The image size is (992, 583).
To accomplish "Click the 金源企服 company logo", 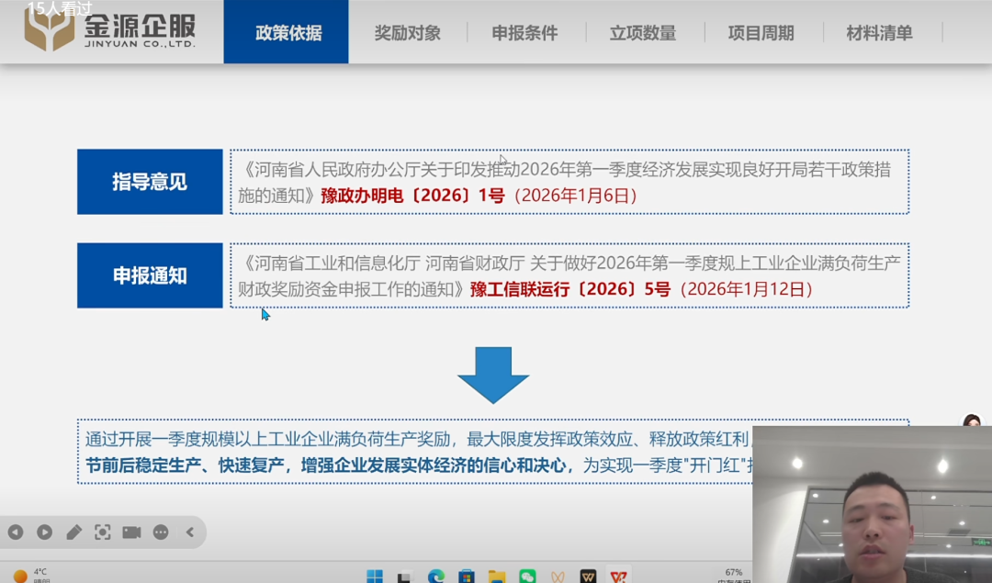I will pyautogui.click(x=110, y=31).
